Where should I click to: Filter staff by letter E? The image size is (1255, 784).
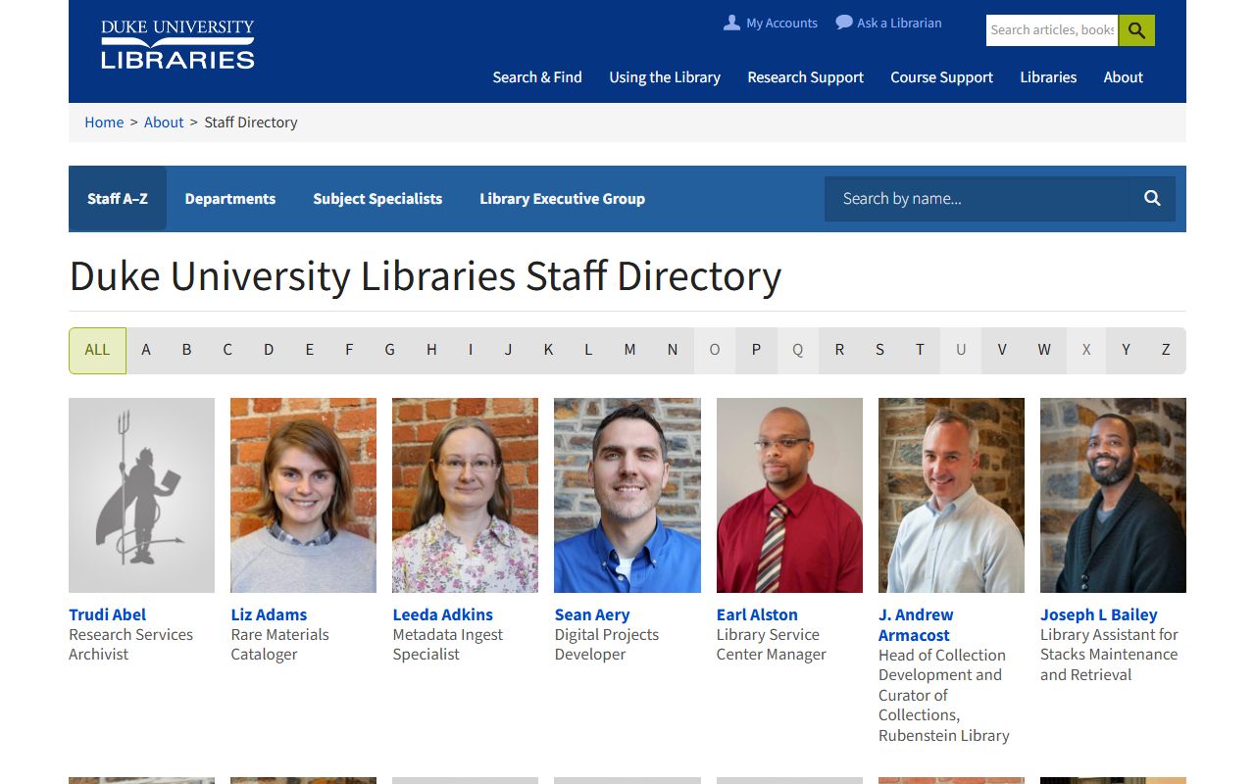(x=309, y=350)
